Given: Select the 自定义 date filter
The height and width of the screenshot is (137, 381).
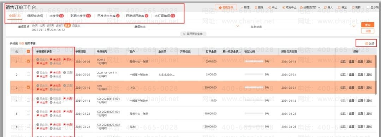Looking at the screenshot, I should tap(76, 25).
